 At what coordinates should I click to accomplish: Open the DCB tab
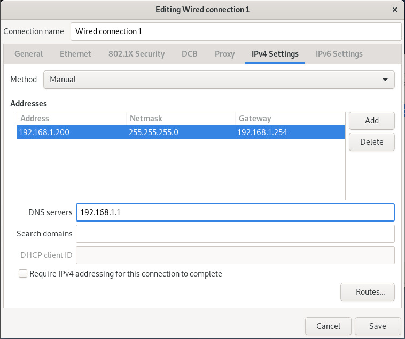(189, 54)
